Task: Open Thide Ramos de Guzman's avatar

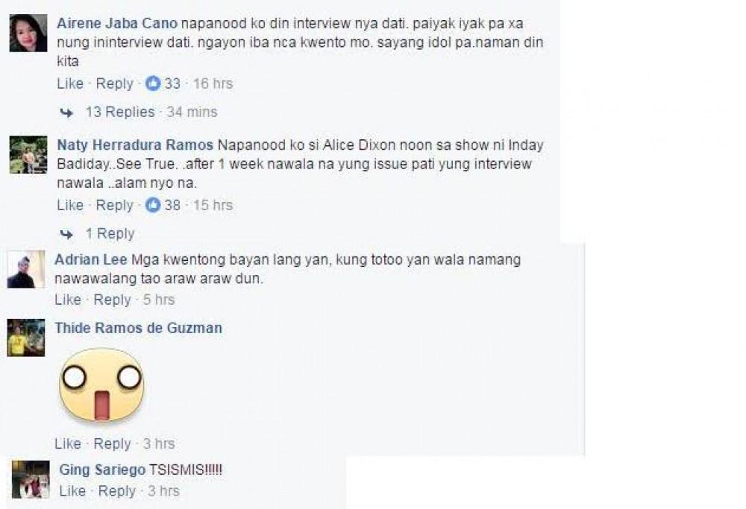Action: click(x=25, y=338)
